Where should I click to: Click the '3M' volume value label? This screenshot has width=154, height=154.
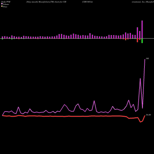coord(147,59)
